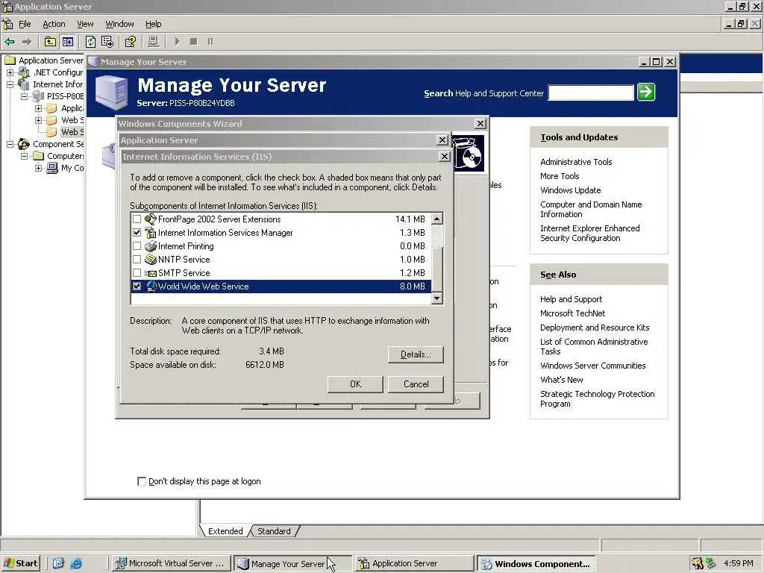Screen dimensions: 764x573
Task: Click Cancel in the IIS dialog
Action: click(x=416, y=384)
